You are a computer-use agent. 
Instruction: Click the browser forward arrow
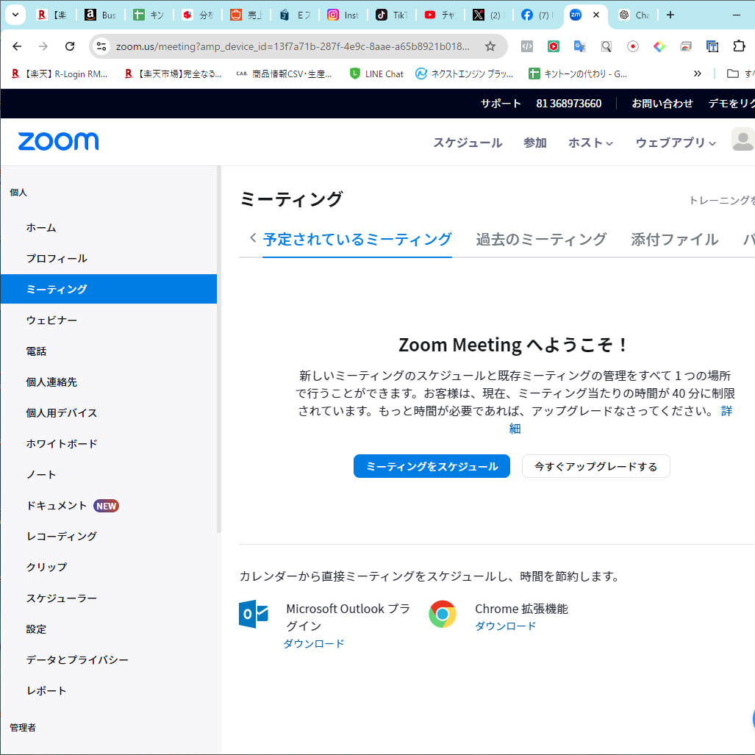coord(43,46)
